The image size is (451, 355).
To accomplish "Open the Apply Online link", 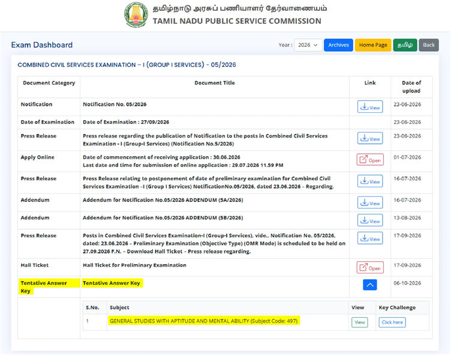I will pos(370,160).
